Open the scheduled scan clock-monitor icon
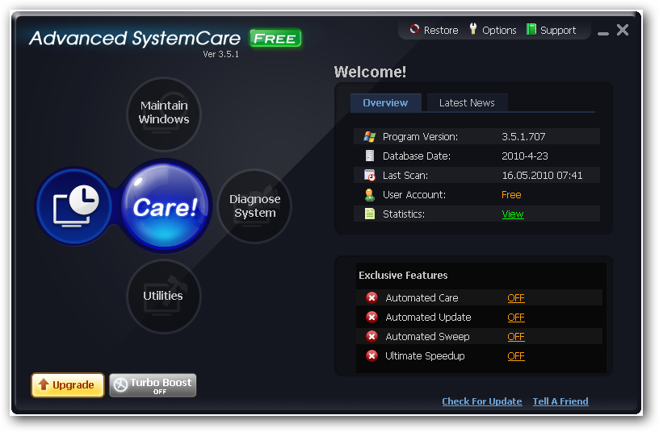 [75, 206]
